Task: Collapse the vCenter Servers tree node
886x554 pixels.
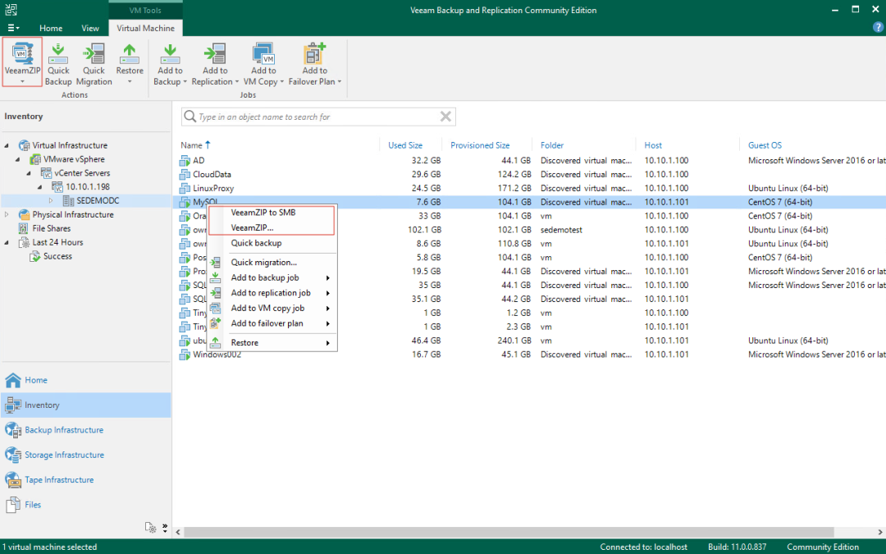Action: click(x=29, y=173)
